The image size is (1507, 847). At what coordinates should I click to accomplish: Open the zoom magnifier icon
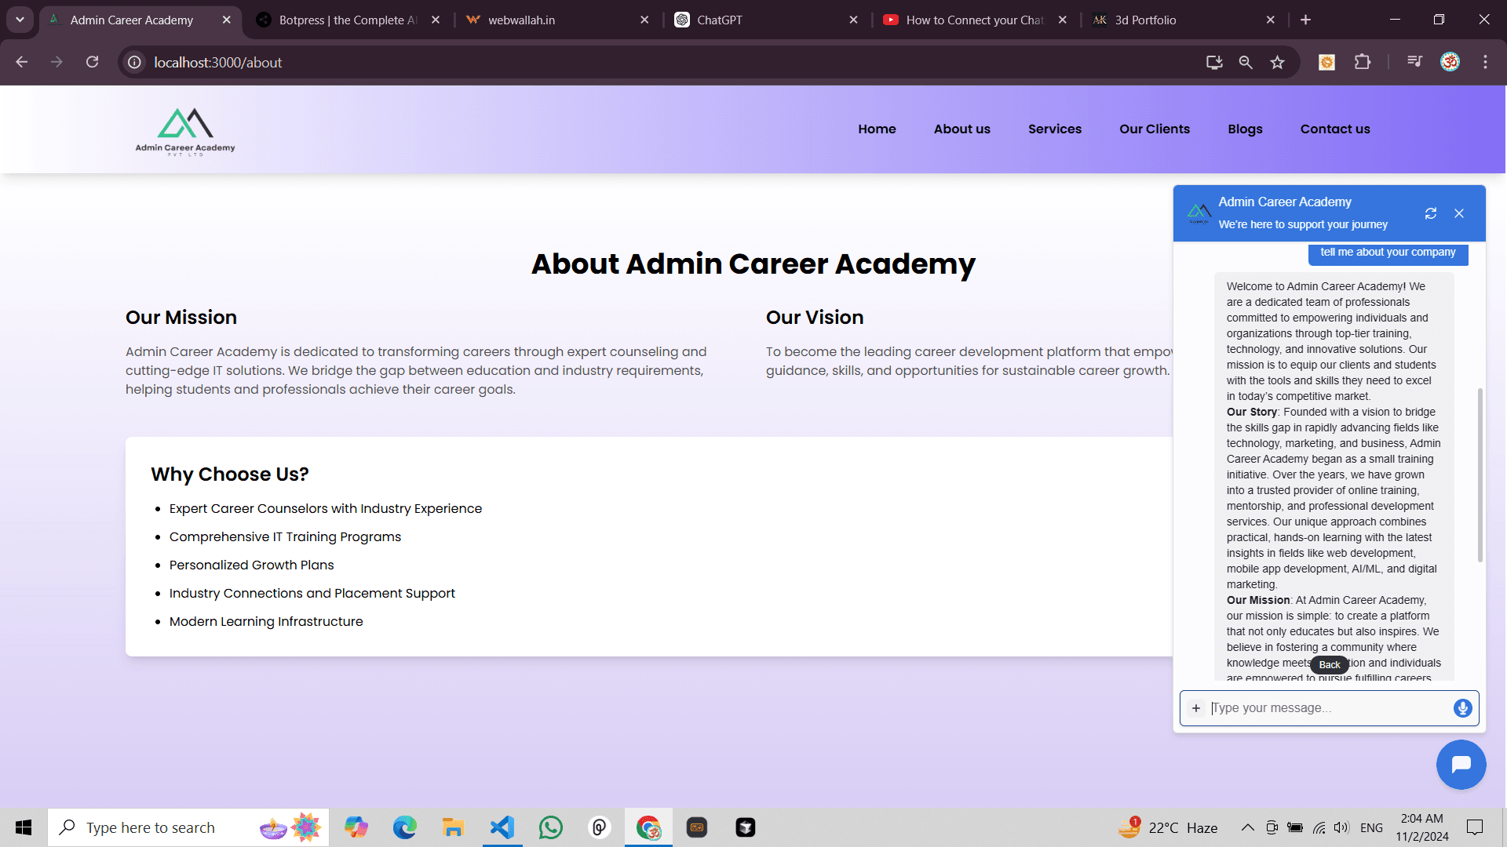click(x=1246, y=62)
